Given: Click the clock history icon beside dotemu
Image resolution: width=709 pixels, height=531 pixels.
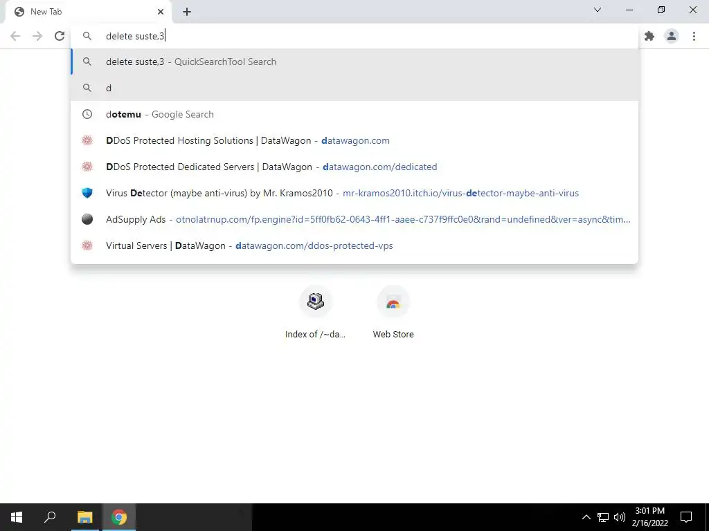Looking at the screenshot, I should [x=87, y=114].
